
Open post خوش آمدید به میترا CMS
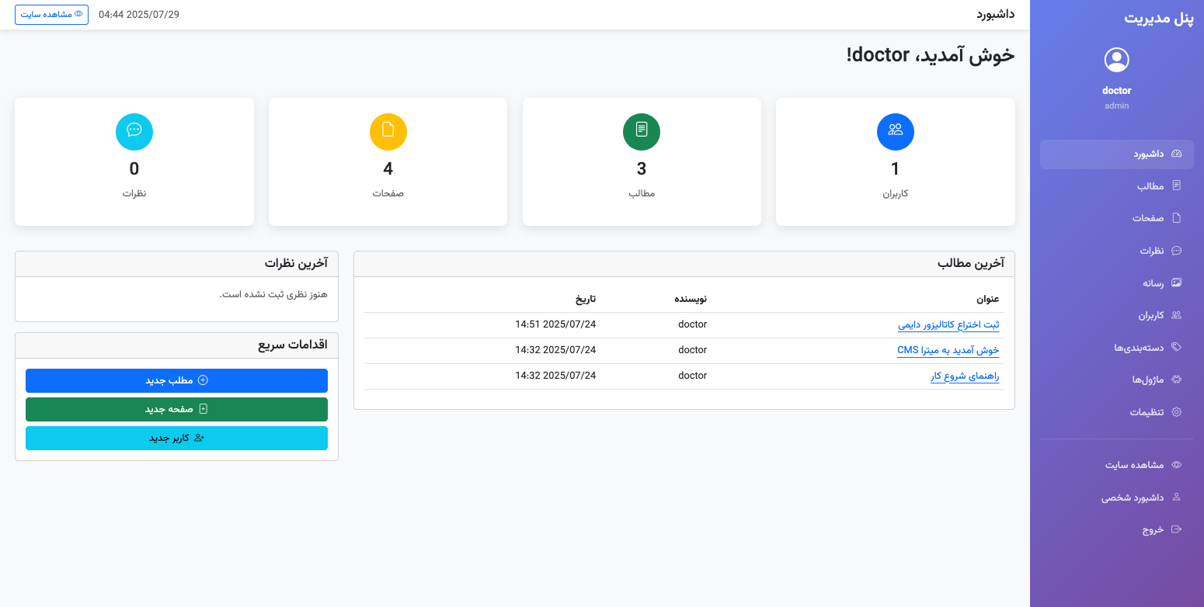(x=948, y=351)
